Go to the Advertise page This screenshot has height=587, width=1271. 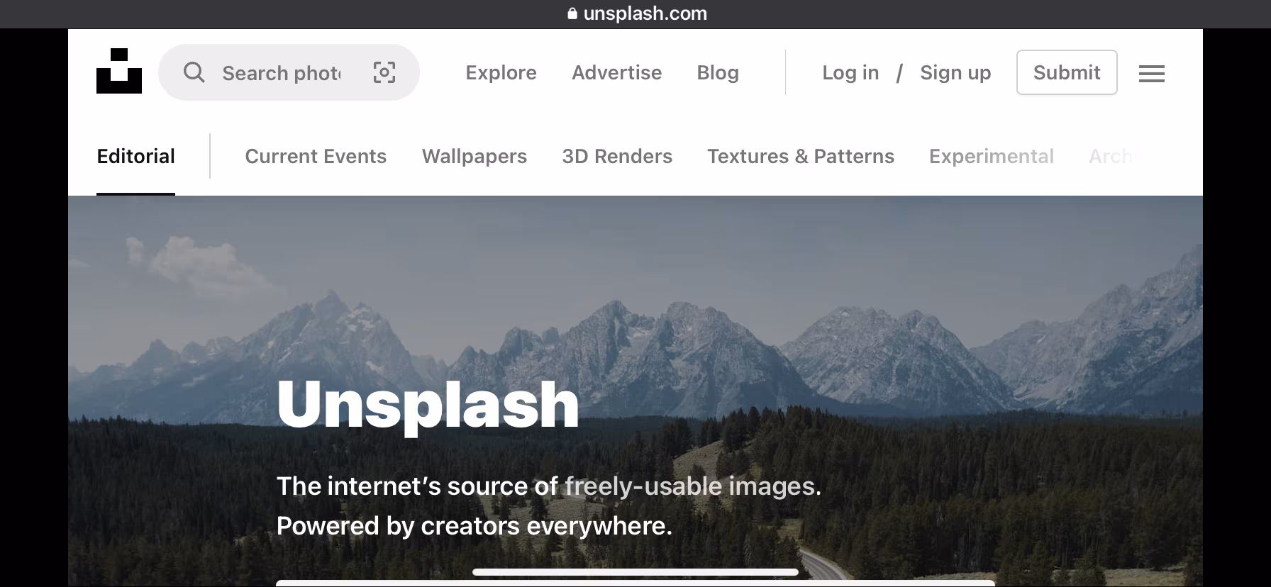pyautogui.click(x=616, y=72)
